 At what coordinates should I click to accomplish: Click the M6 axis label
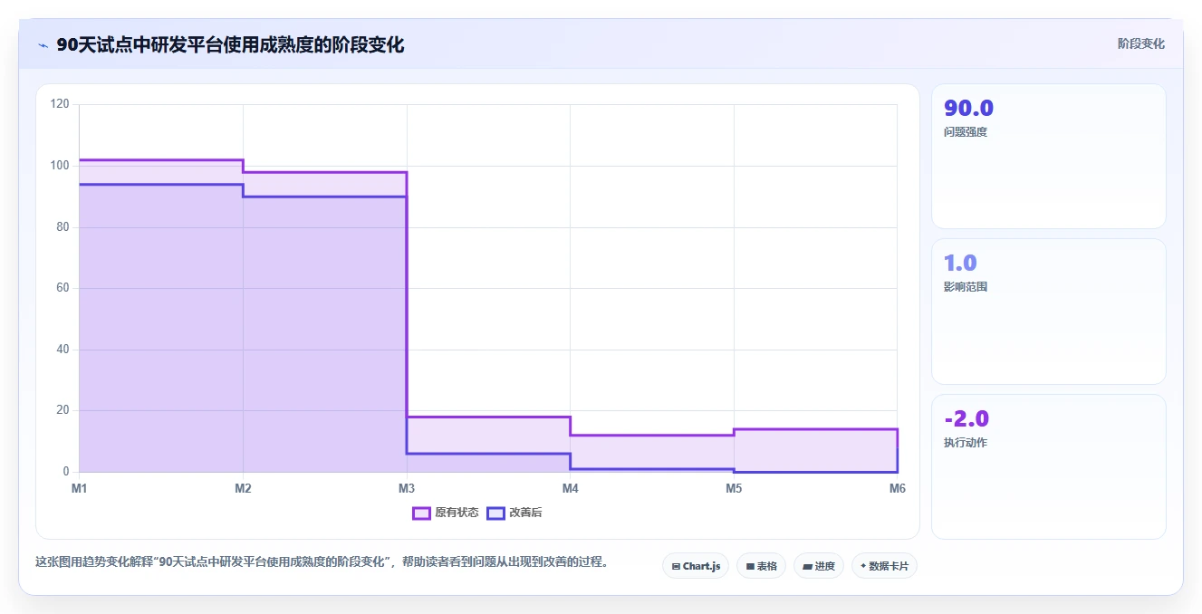point(897,489)
